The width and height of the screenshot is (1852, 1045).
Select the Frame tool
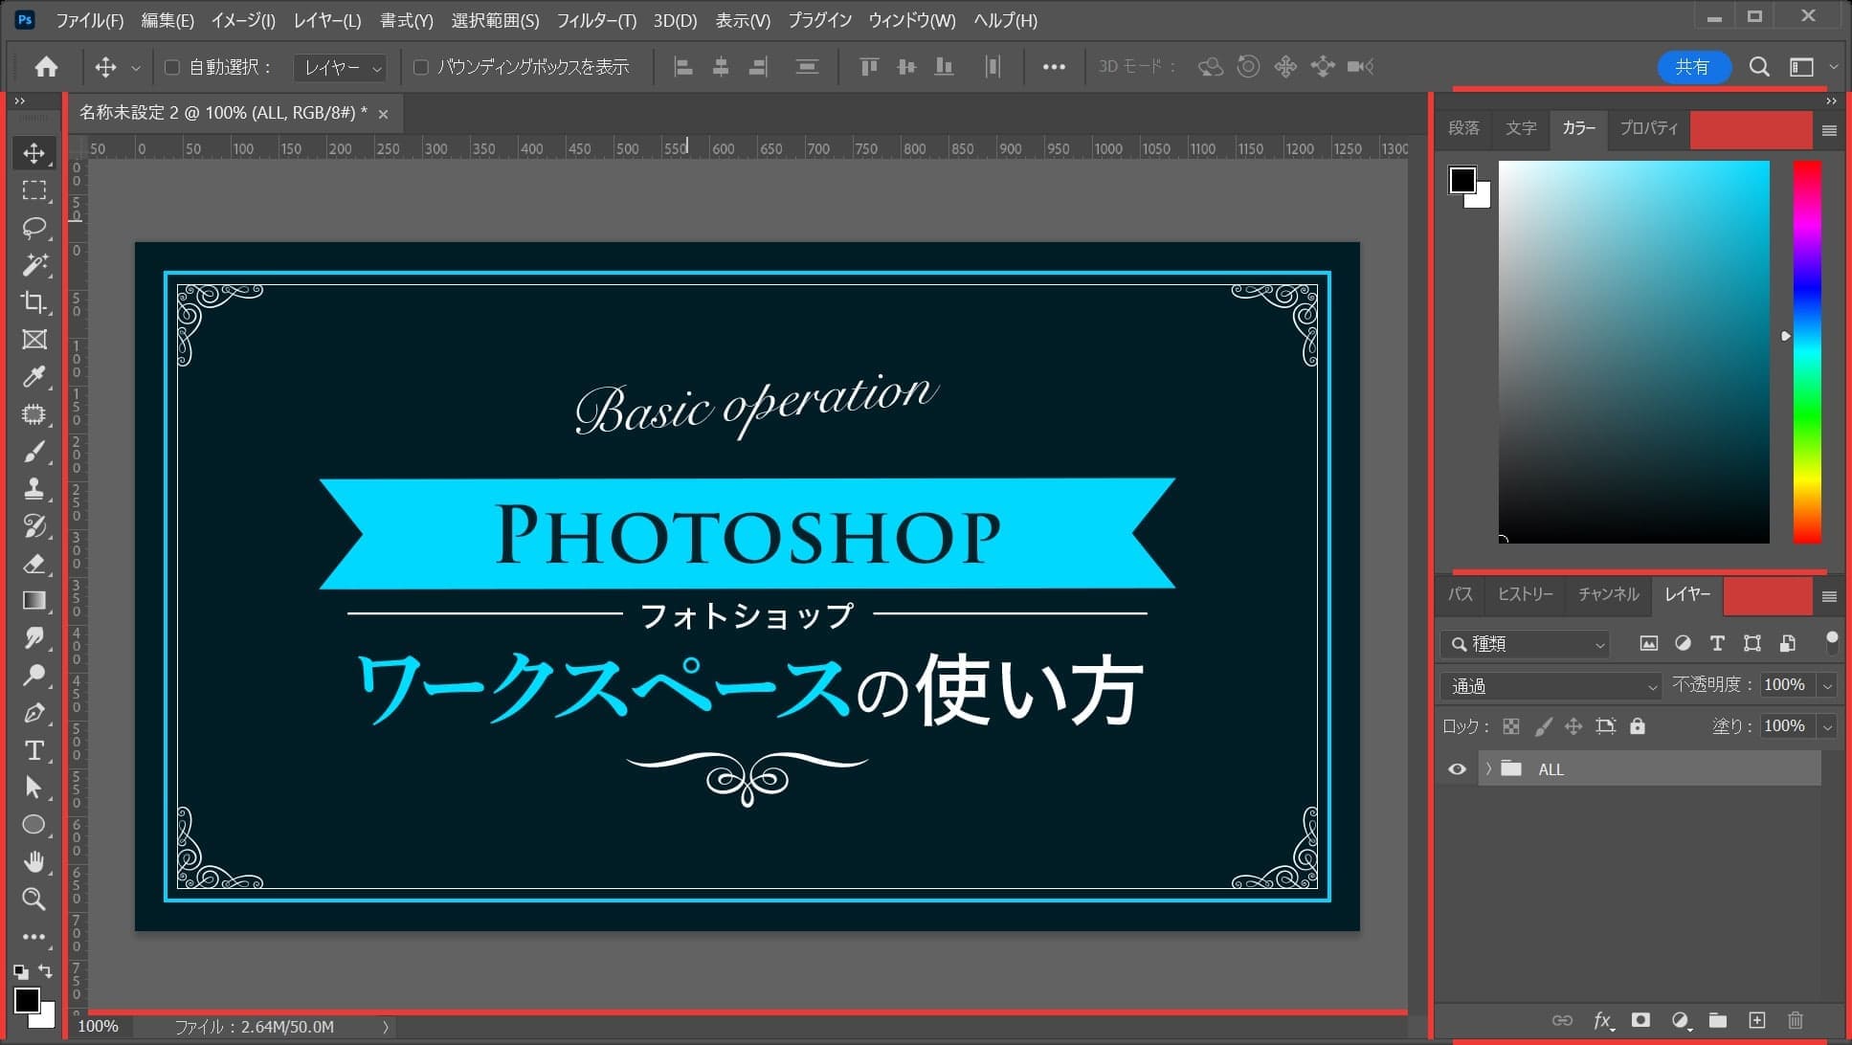tap(33, 340)
